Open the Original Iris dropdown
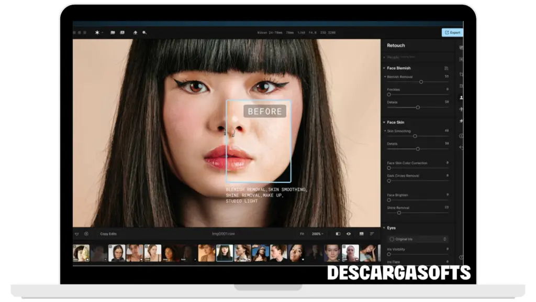Screen dimensions: 536x302 (418, 239)
